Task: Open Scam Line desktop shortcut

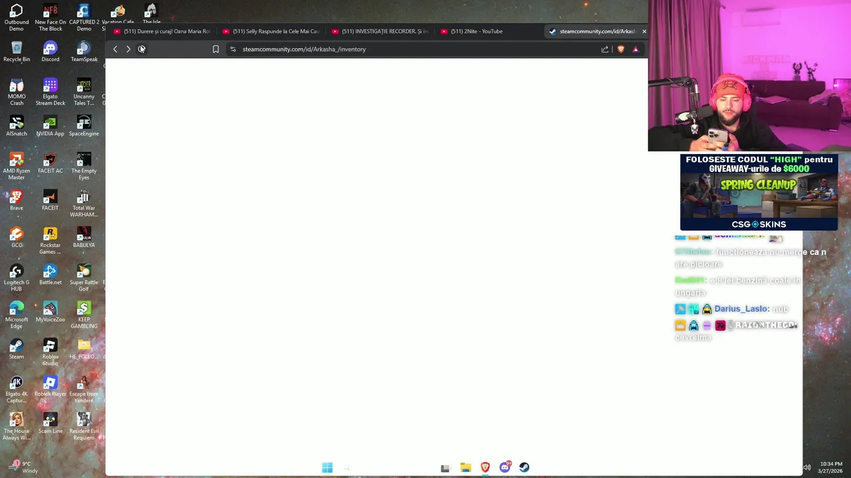Action: pyautogui.click(x=51, y=424)
